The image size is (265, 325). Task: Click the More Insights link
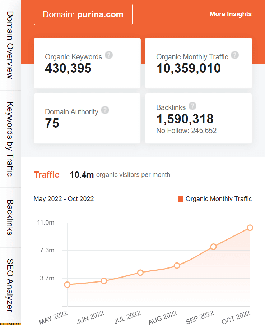[x=231, y=14]
